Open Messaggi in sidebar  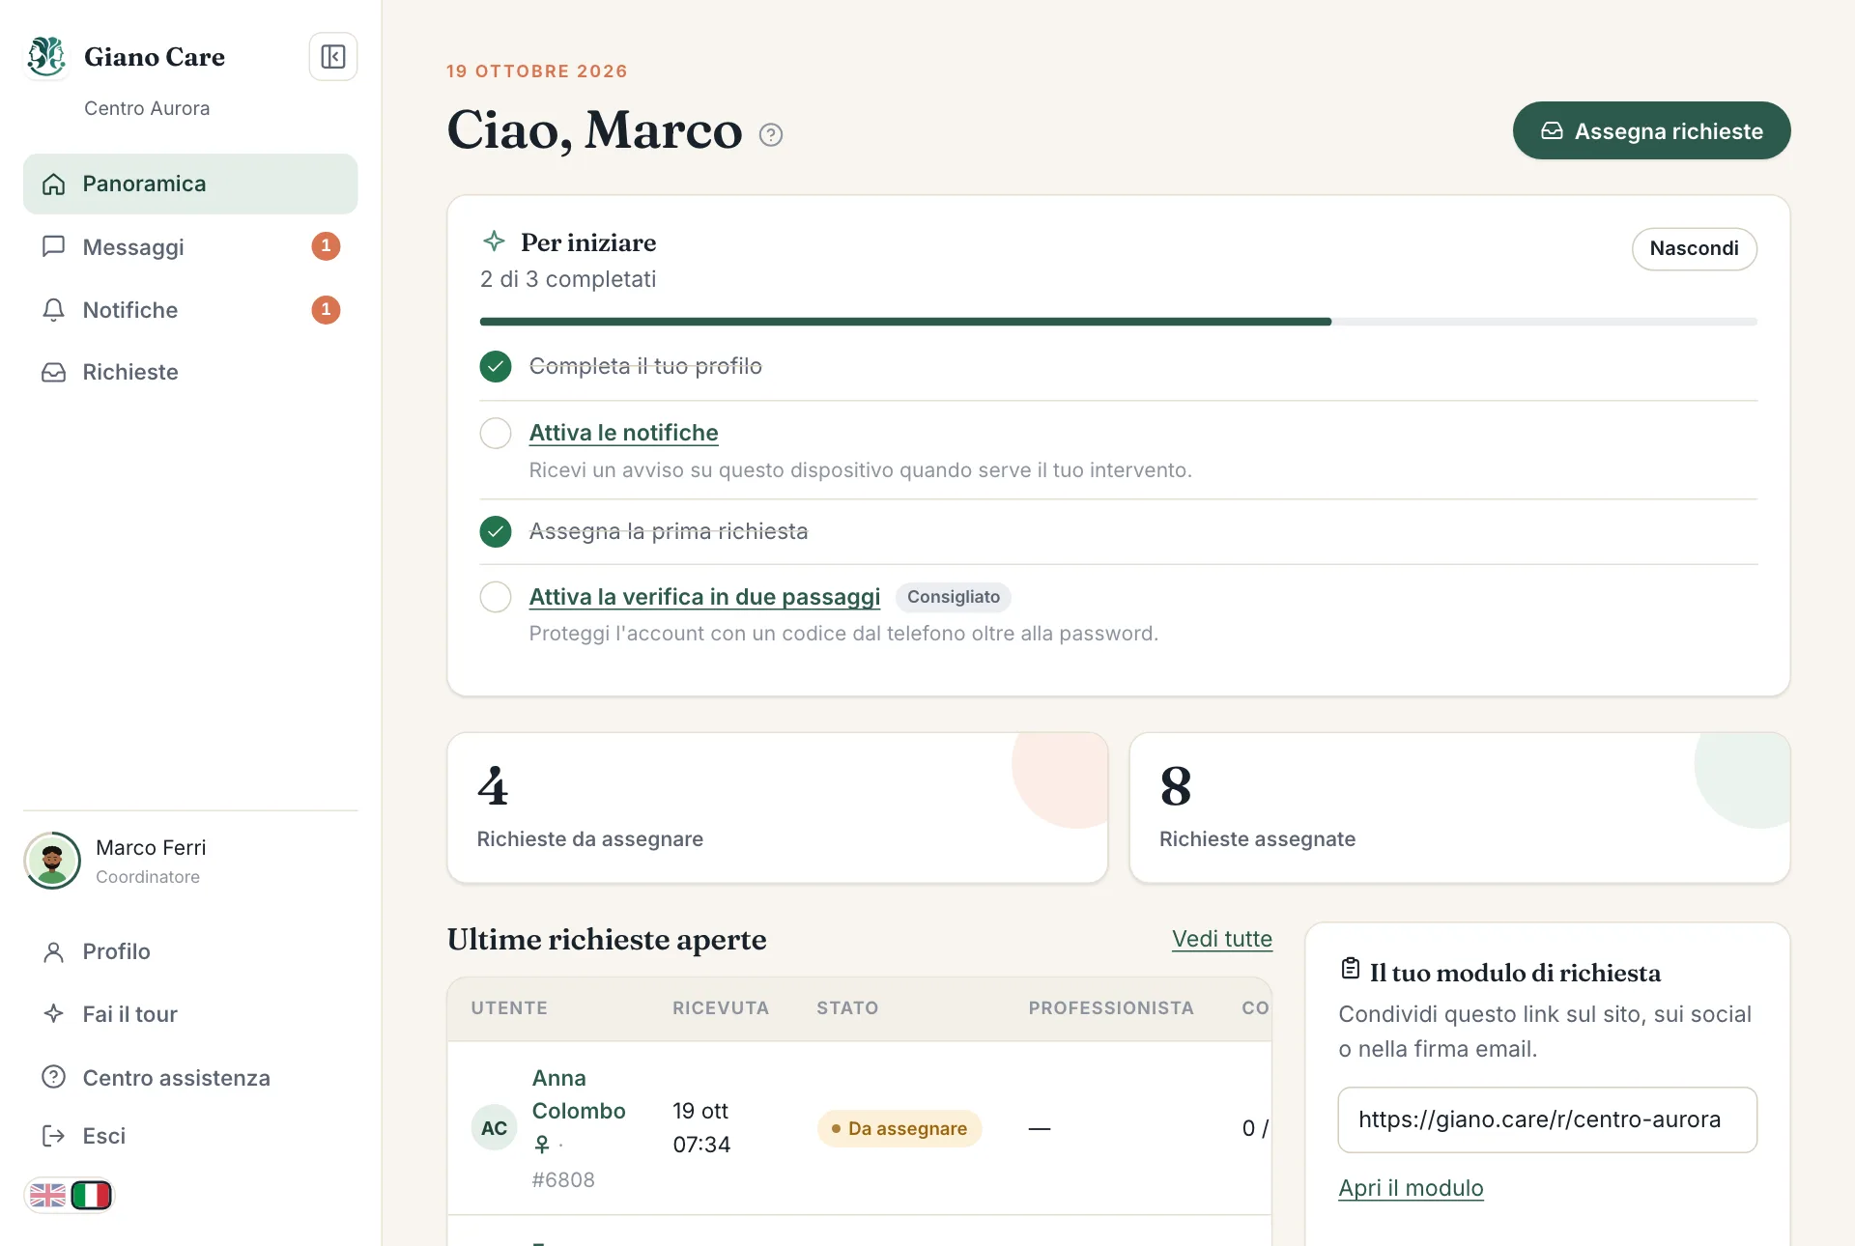[x=190, y=247]
